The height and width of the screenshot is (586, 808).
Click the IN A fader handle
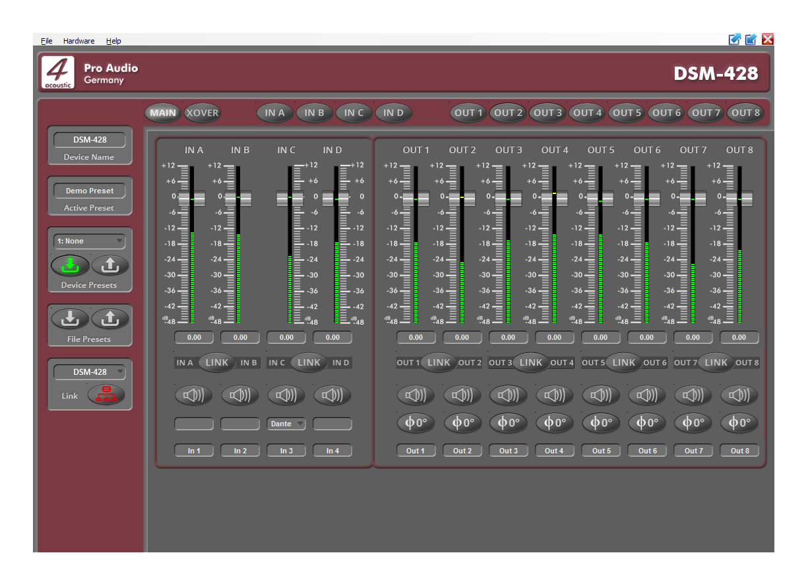pos(192,198)
